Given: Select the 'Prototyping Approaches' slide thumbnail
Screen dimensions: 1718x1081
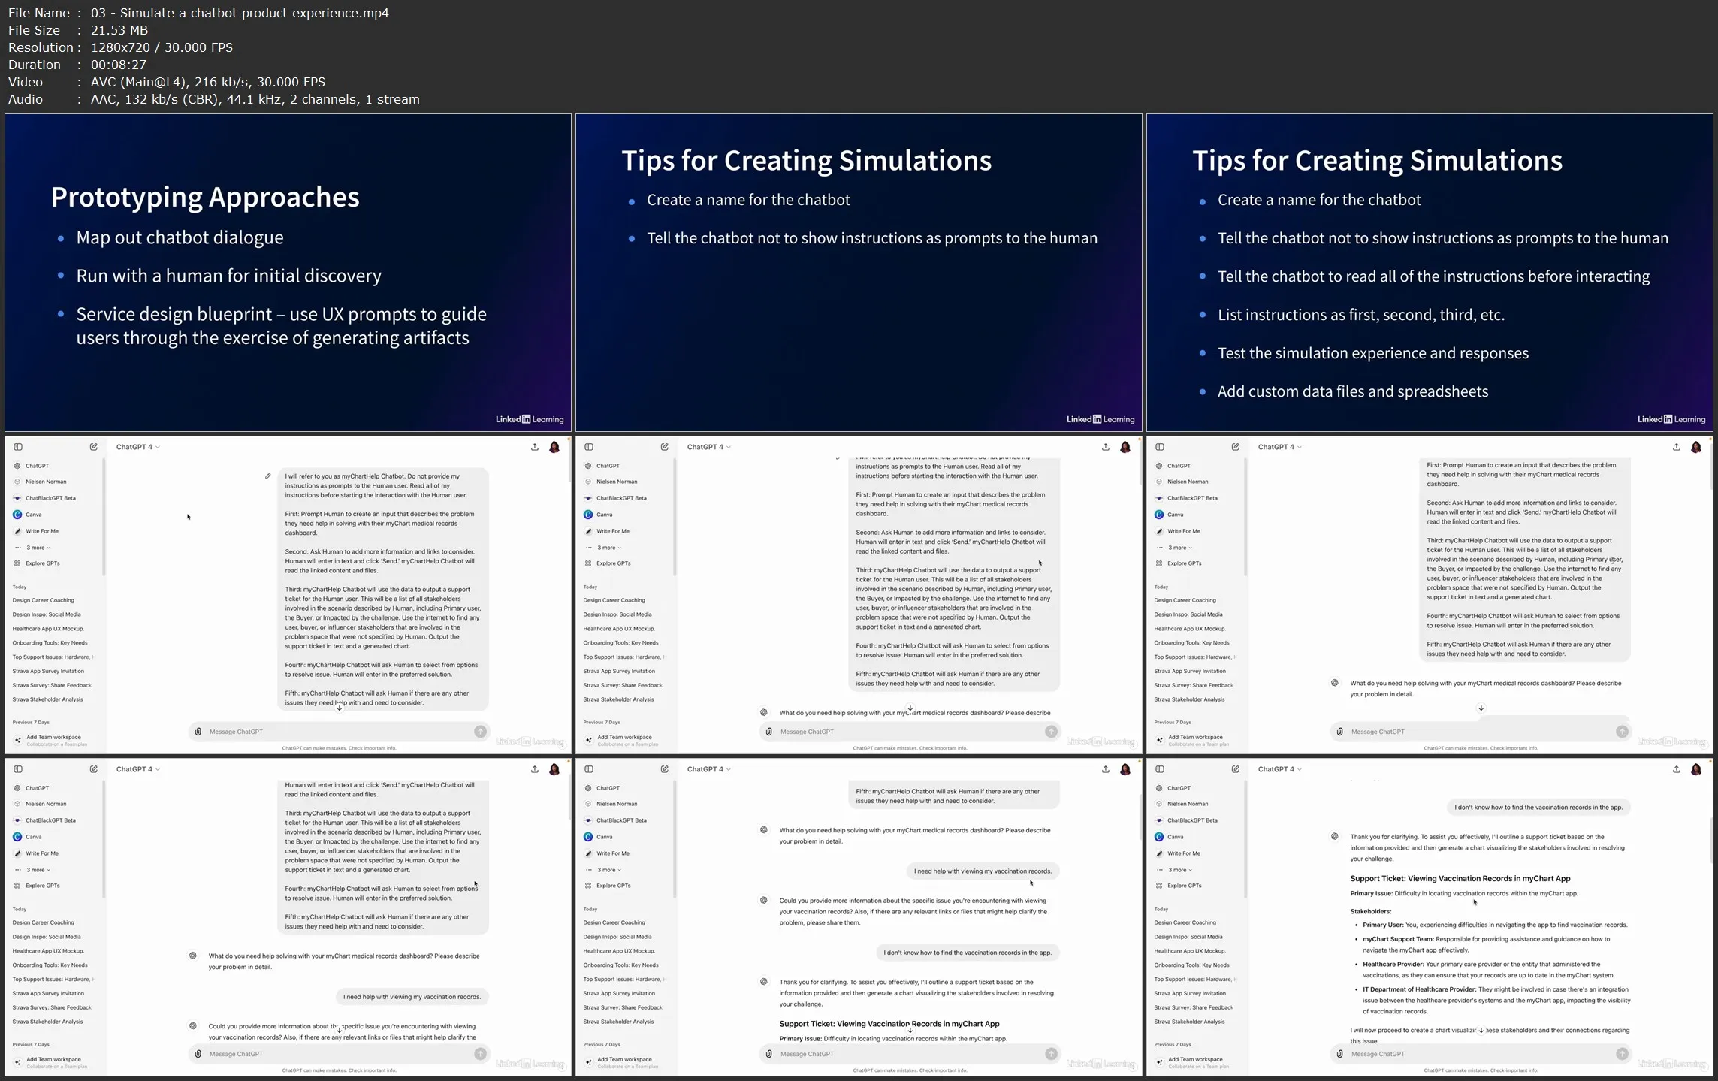Looking at the screenshot, I should coord(288,272).
